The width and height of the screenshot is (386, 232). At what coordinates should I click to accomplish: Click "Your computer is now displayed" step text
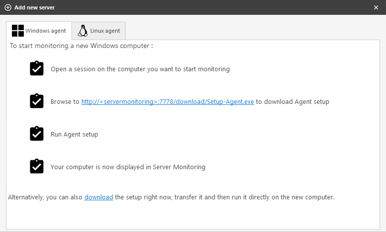[128, 167]
